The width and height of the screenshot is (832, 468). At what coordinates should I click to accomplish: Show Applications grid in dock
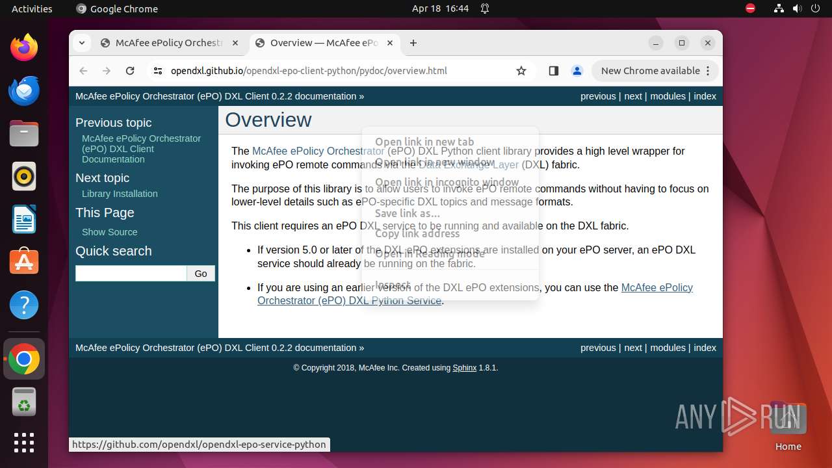(24, 443)
